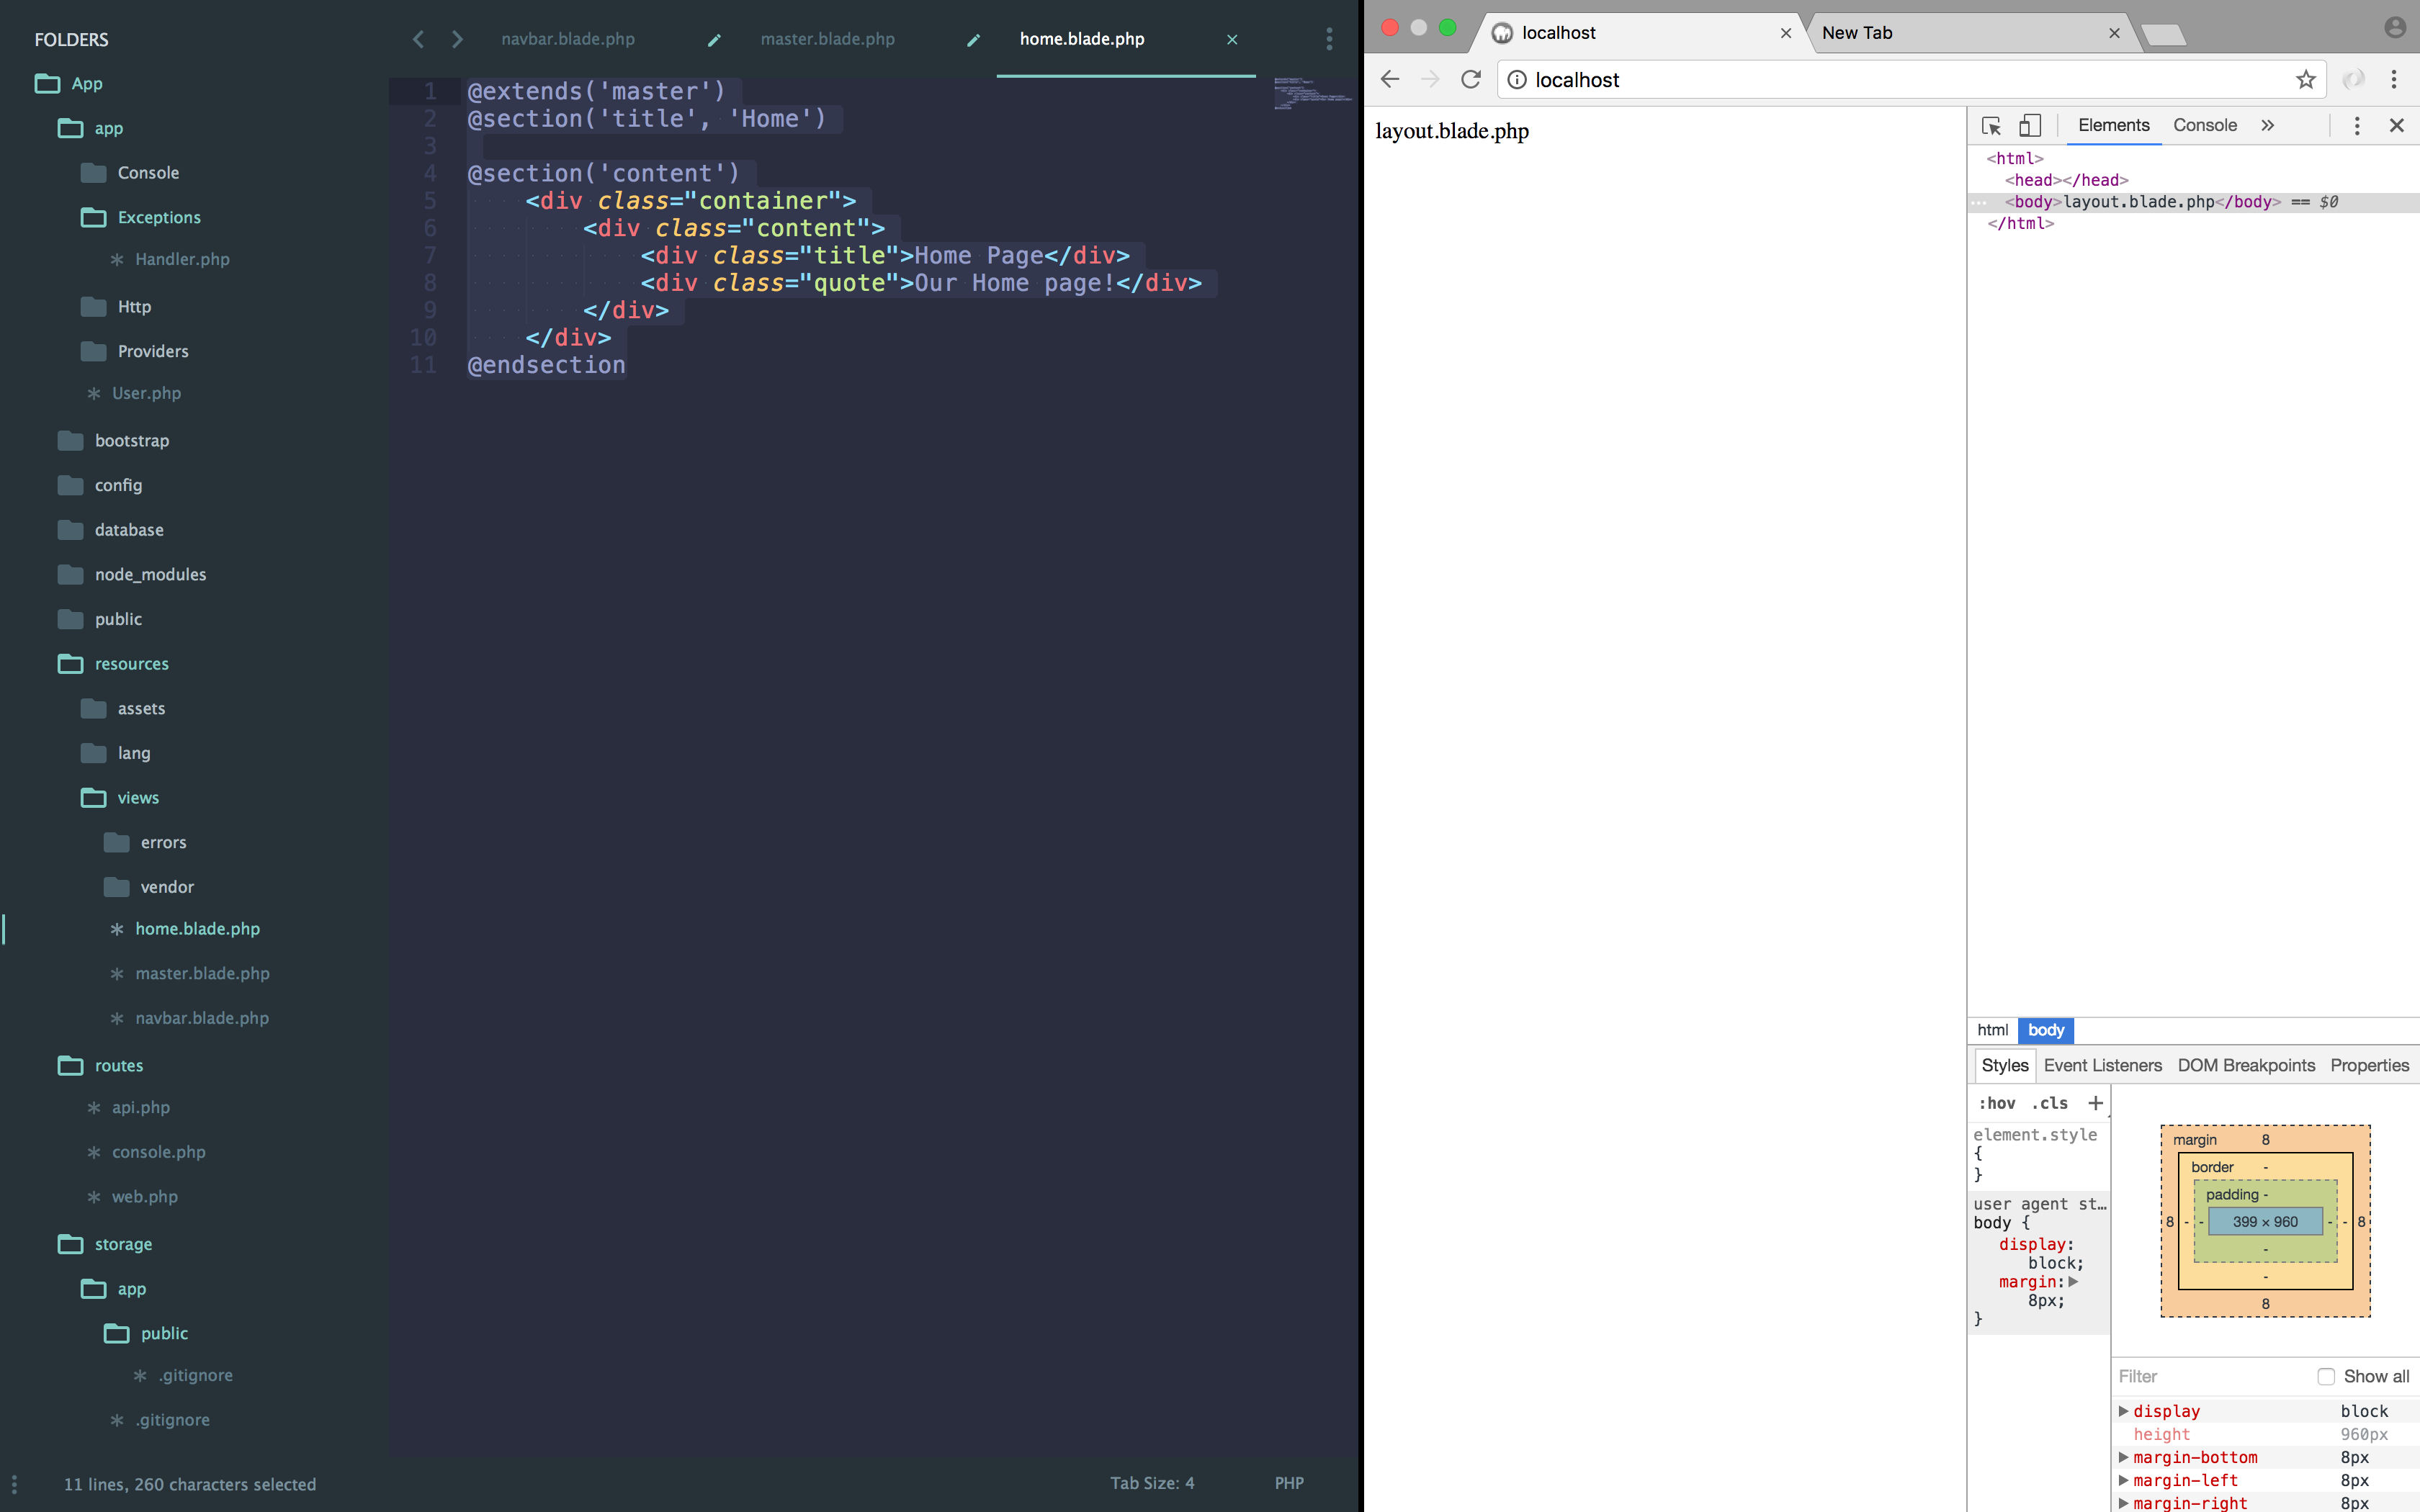The height and width of the screenshot is (1512, 2420).
Task: Change PHP syntax in status bar
Action: (x=1289, y=1483)
